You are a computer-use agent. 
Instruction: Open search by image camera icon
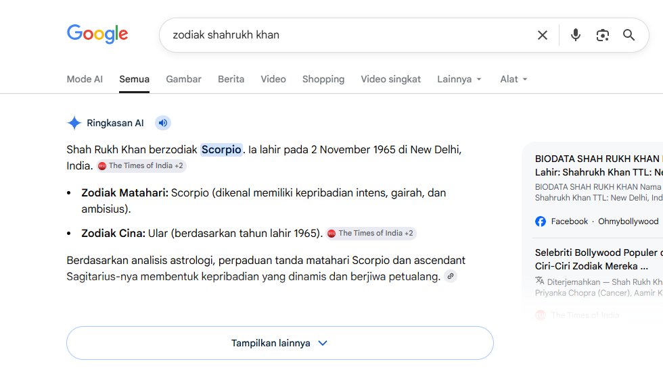click(603, 35)
